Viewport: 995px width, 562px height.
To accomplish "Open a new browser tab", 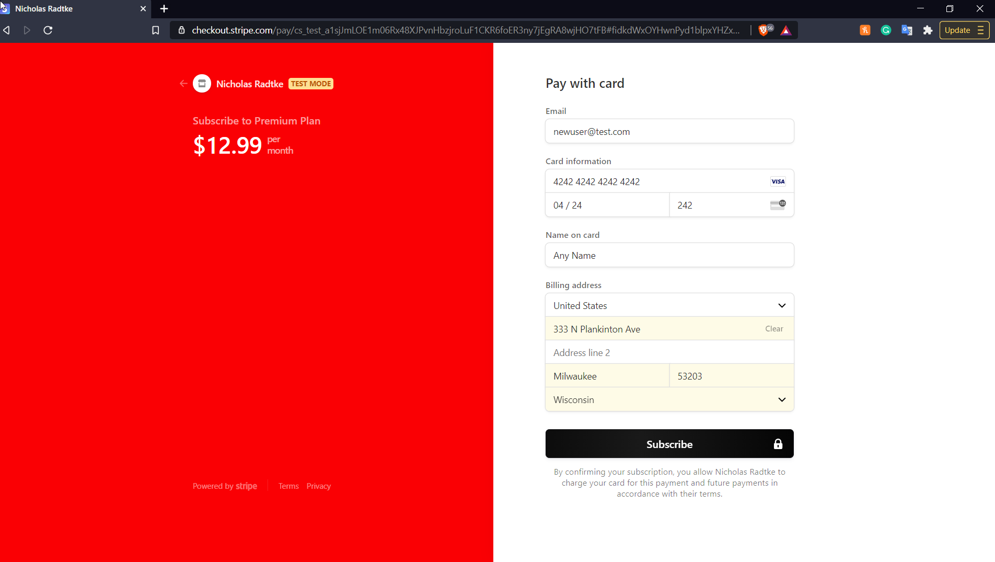I will pos(164,9).
